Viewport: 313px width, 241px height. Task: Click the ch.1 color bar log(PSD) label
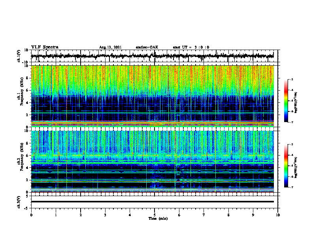point(296,102)
